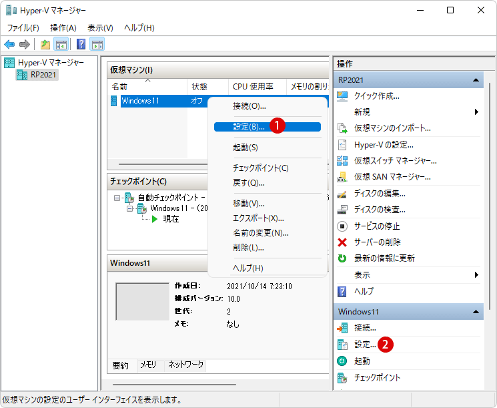The image size is (497, 408).
Task: Click the Back arrow toolbar icon
Action: click(9, 45)
